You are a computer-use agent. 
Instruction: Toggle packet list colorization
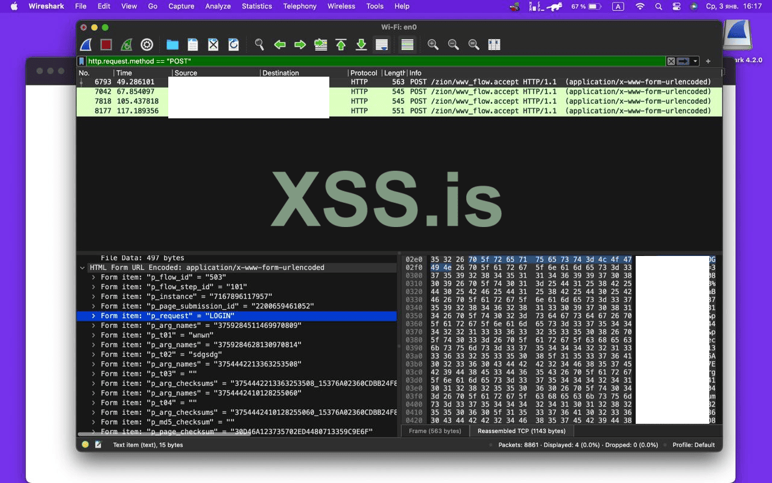coord(407,44)
